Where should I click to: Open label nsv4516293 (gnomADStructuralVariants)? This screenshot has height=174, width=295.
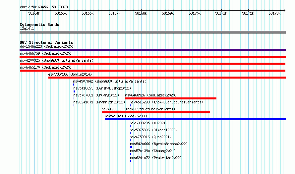166,102
